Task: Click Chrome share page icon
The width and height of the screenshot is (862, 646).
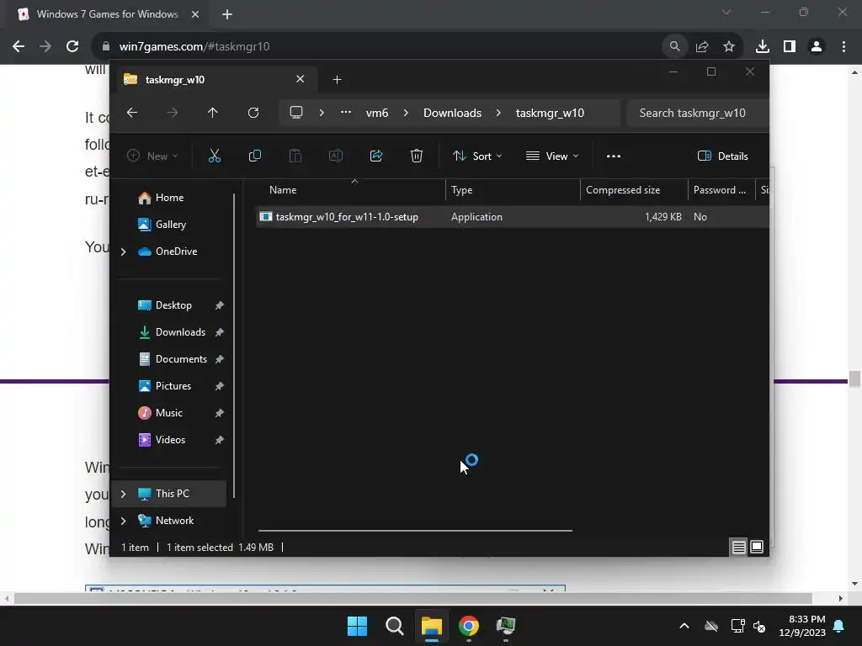Action: click(702, 46)
